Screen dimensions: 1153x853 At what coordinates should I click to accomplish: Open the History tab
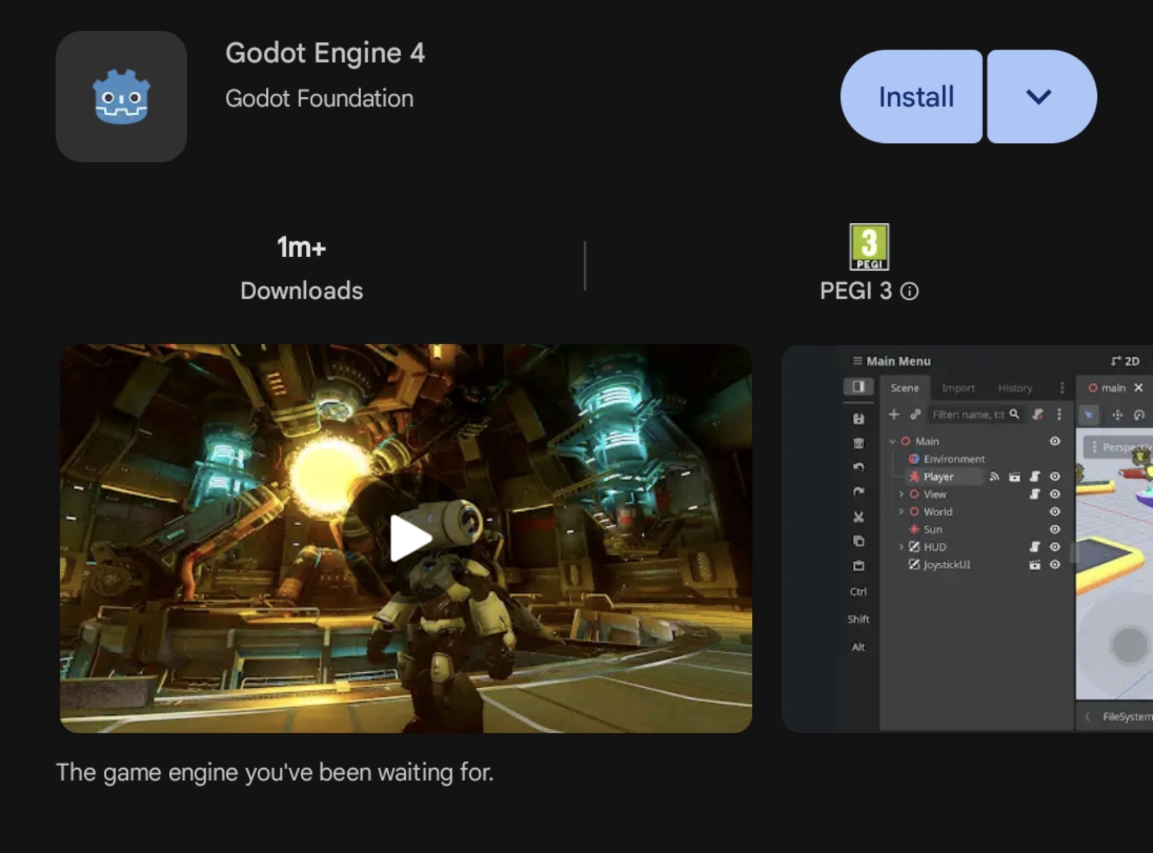tap(1015, 388)
